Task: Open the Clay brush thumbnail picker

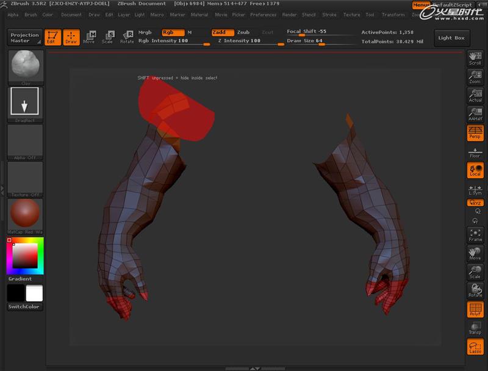Action: (26, 68)
